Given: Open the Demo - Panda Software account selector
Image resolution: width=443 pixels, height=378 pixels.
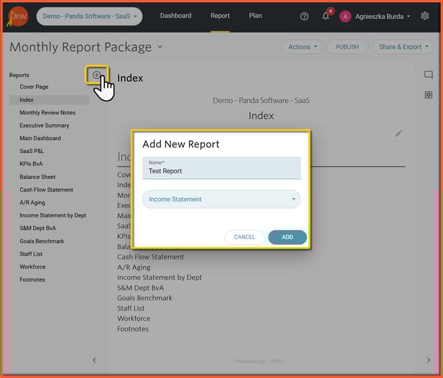Looking at the screenshot, I should (x=89, y=17).
